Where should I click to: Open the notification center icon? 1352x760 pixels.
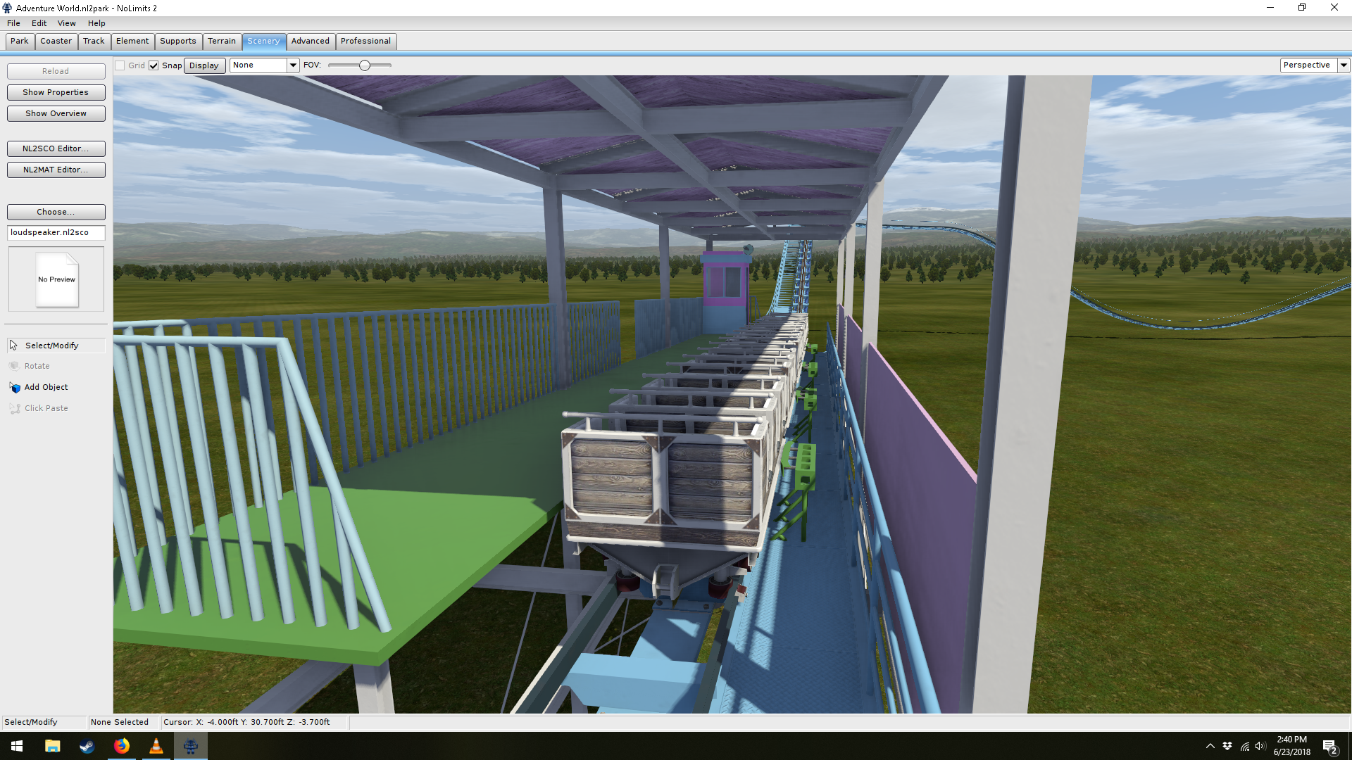tap(1329, 747)
